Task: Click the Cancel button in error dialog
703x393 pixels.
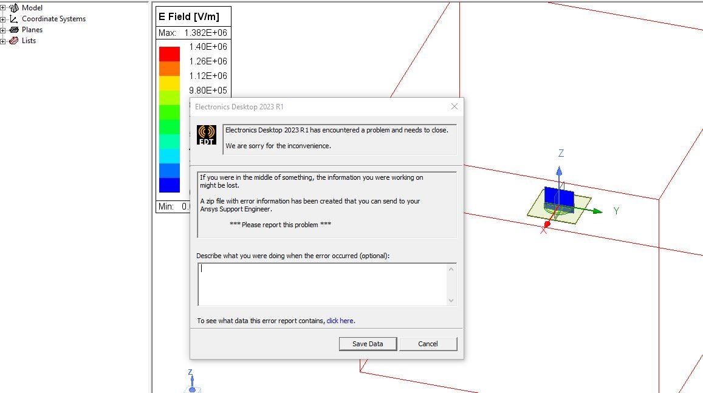Action: pos(428,344)
